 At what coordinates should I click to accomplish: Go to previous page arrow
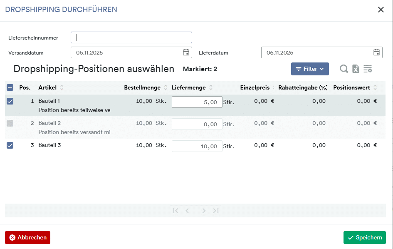[187, 211]
